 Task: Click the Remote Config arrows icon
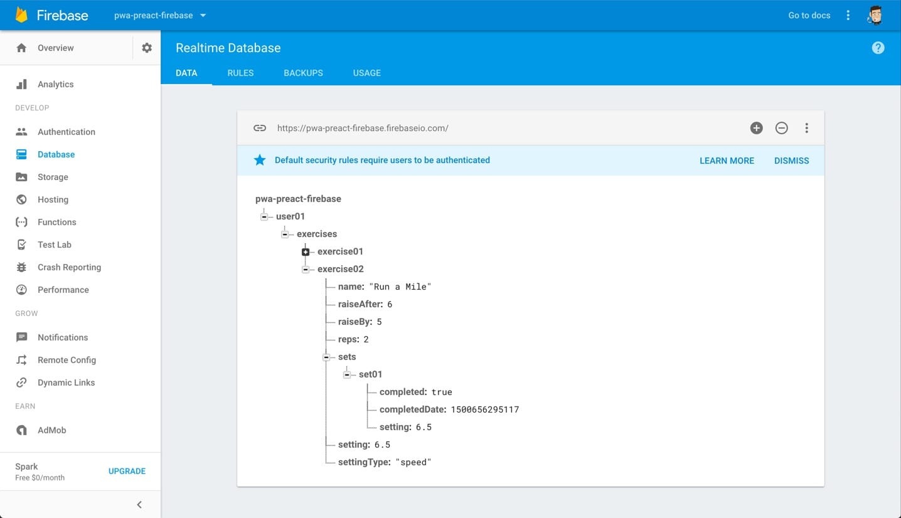point(21,360)
